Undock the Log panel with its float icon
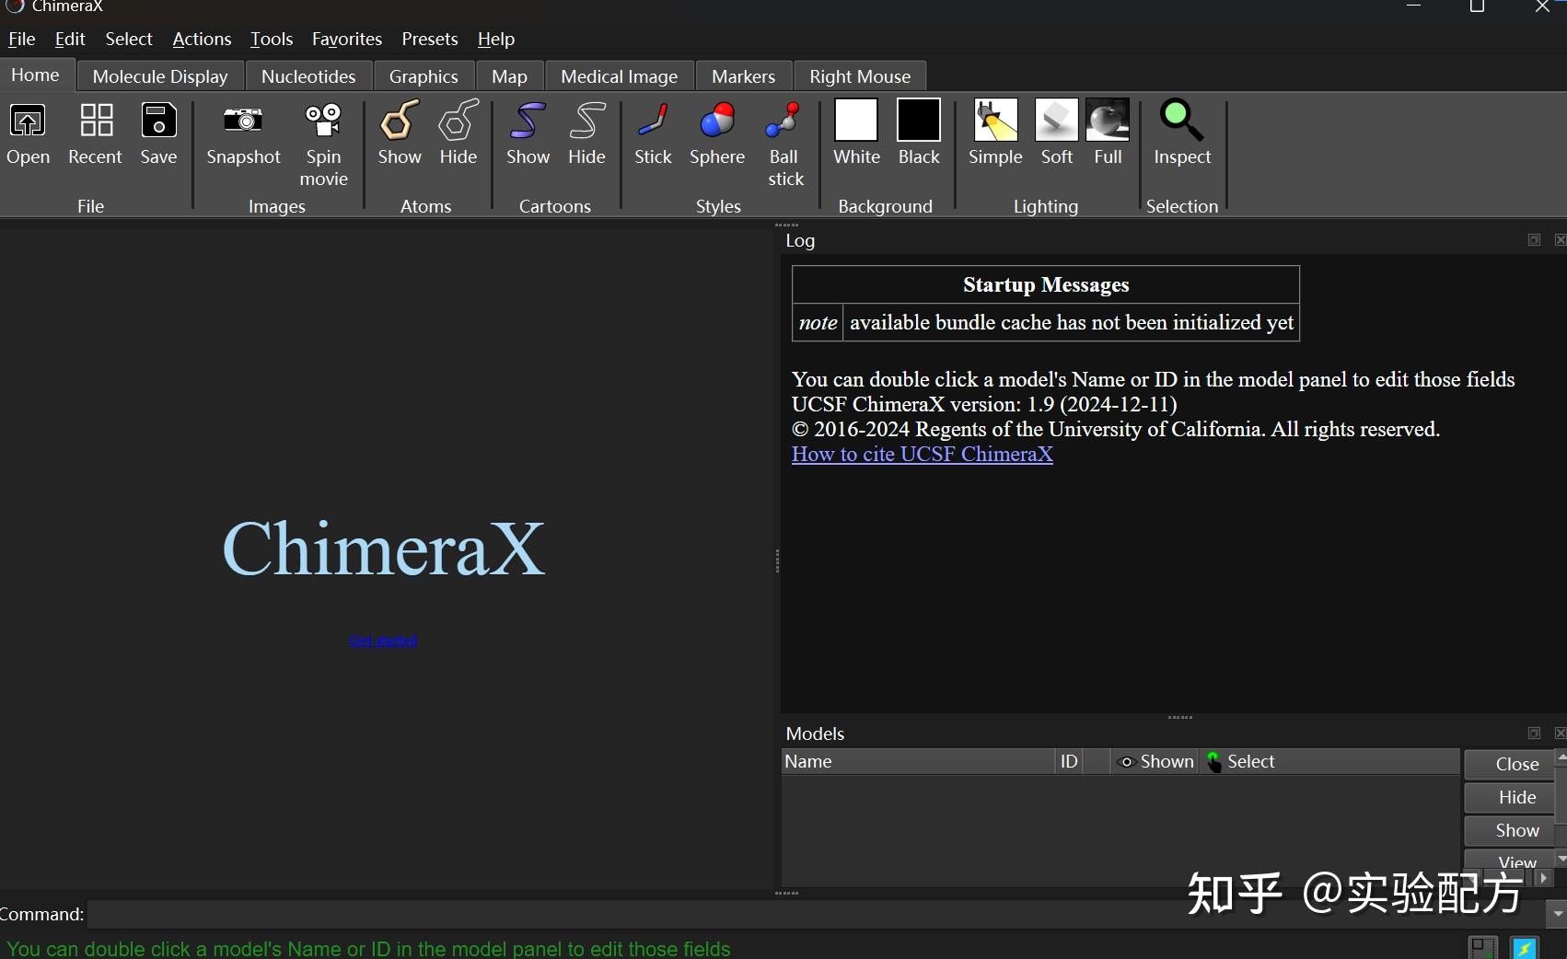Screen dimensions: 1567x959 [1533, 239]
